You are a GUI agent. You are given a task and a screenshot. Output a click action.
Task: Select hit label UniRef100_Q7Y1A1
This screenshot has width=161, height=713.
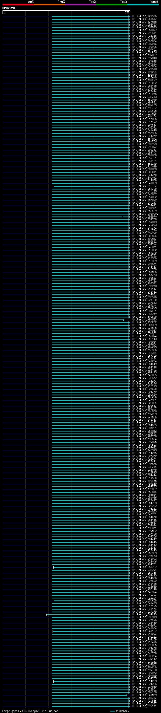[x=144, y=706]
